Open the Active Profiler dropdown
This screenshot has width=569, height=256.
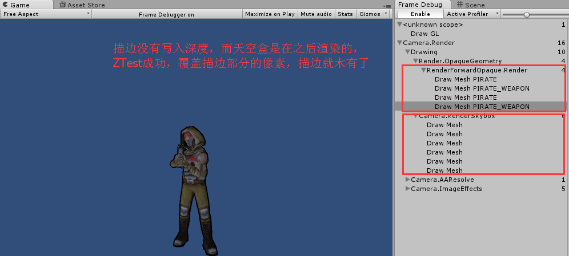(472, 14)
